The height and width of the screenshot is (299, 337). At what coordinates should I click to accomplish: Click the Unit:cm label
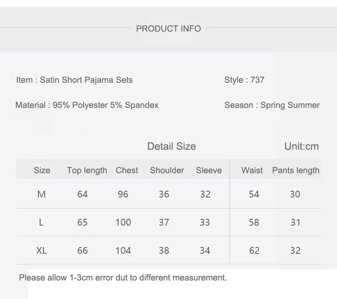click(302, 146)
